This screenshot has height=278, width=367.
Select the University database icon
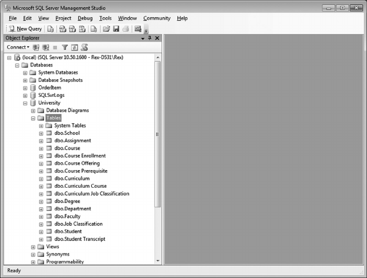(33, 103)
